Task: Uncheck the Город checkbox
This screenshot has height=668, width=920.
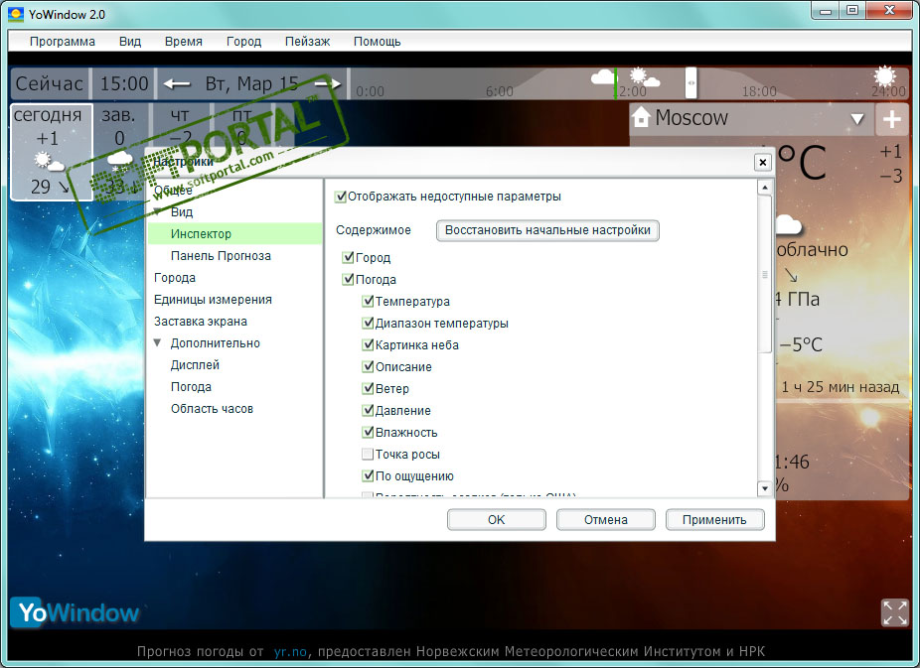Action: [348, 257]
